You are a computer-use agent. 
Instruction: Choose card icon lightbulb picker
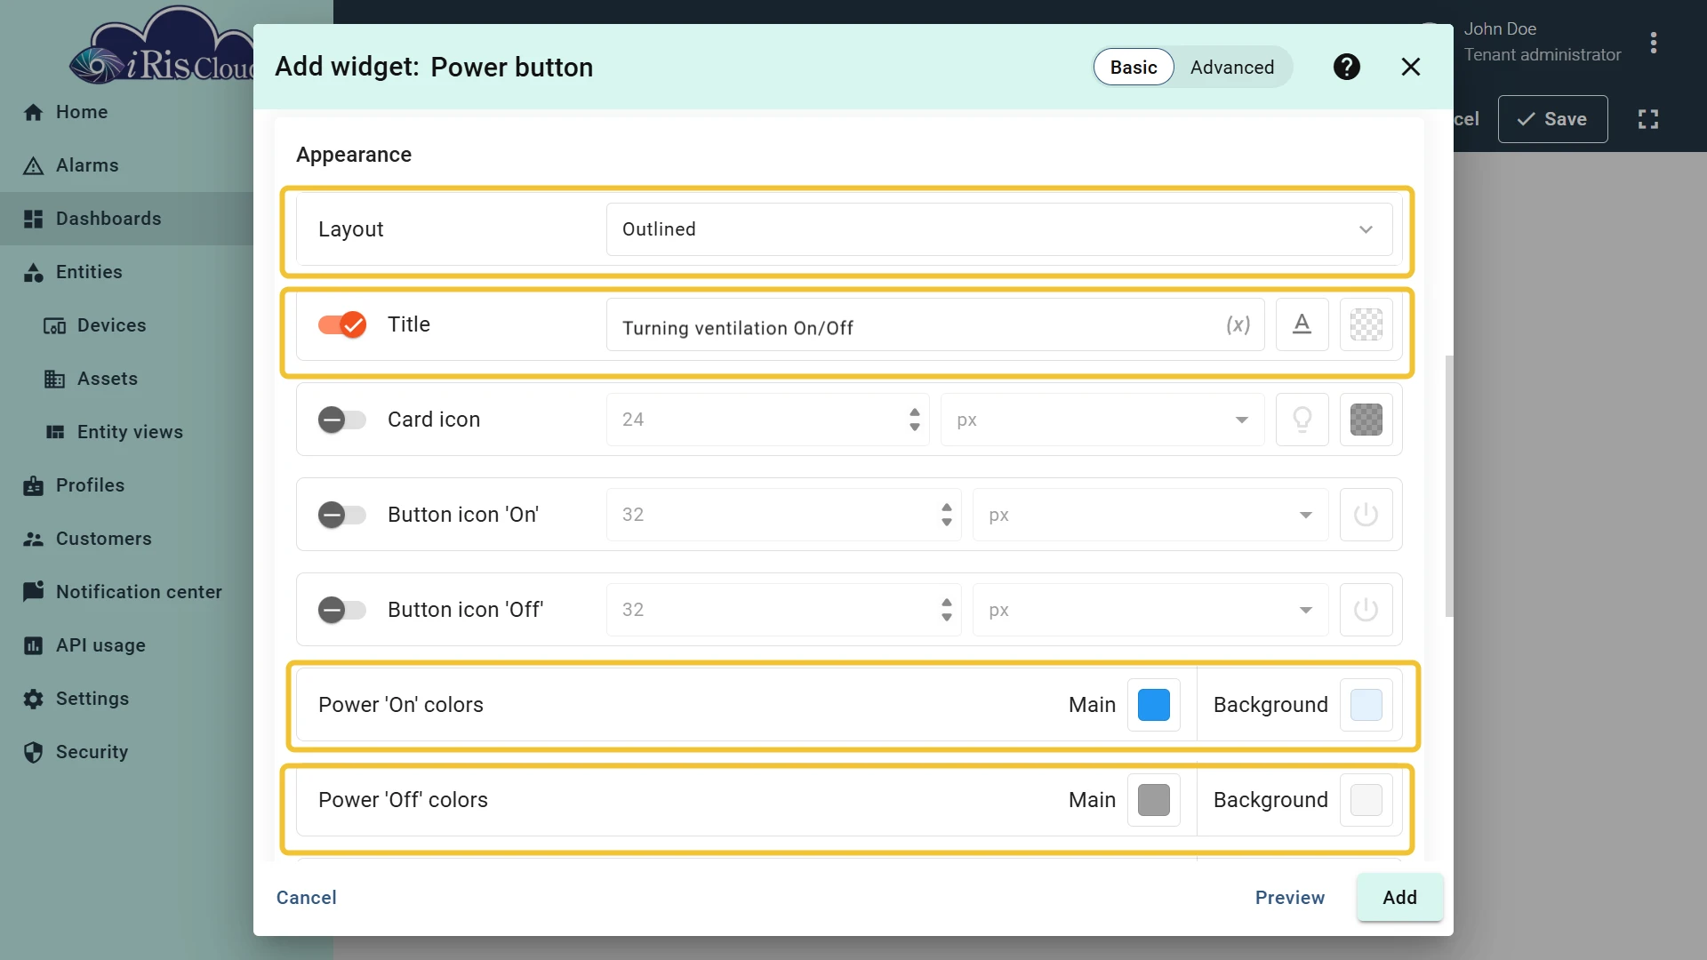pyautogui.click(x=1302, y=420)
